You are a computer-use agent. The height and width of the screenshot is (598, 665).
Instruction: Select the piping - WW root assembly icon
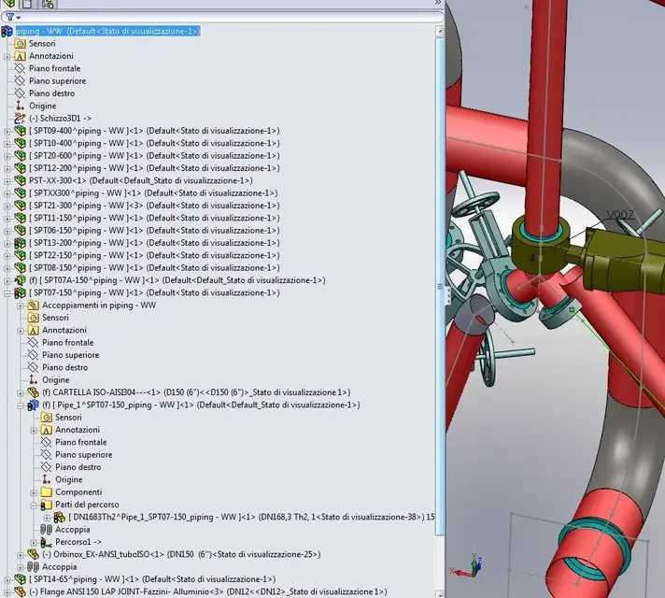pos(7,32)
